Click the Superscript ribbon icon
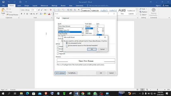This screenshot has height=96, width=171. point(37,14)
